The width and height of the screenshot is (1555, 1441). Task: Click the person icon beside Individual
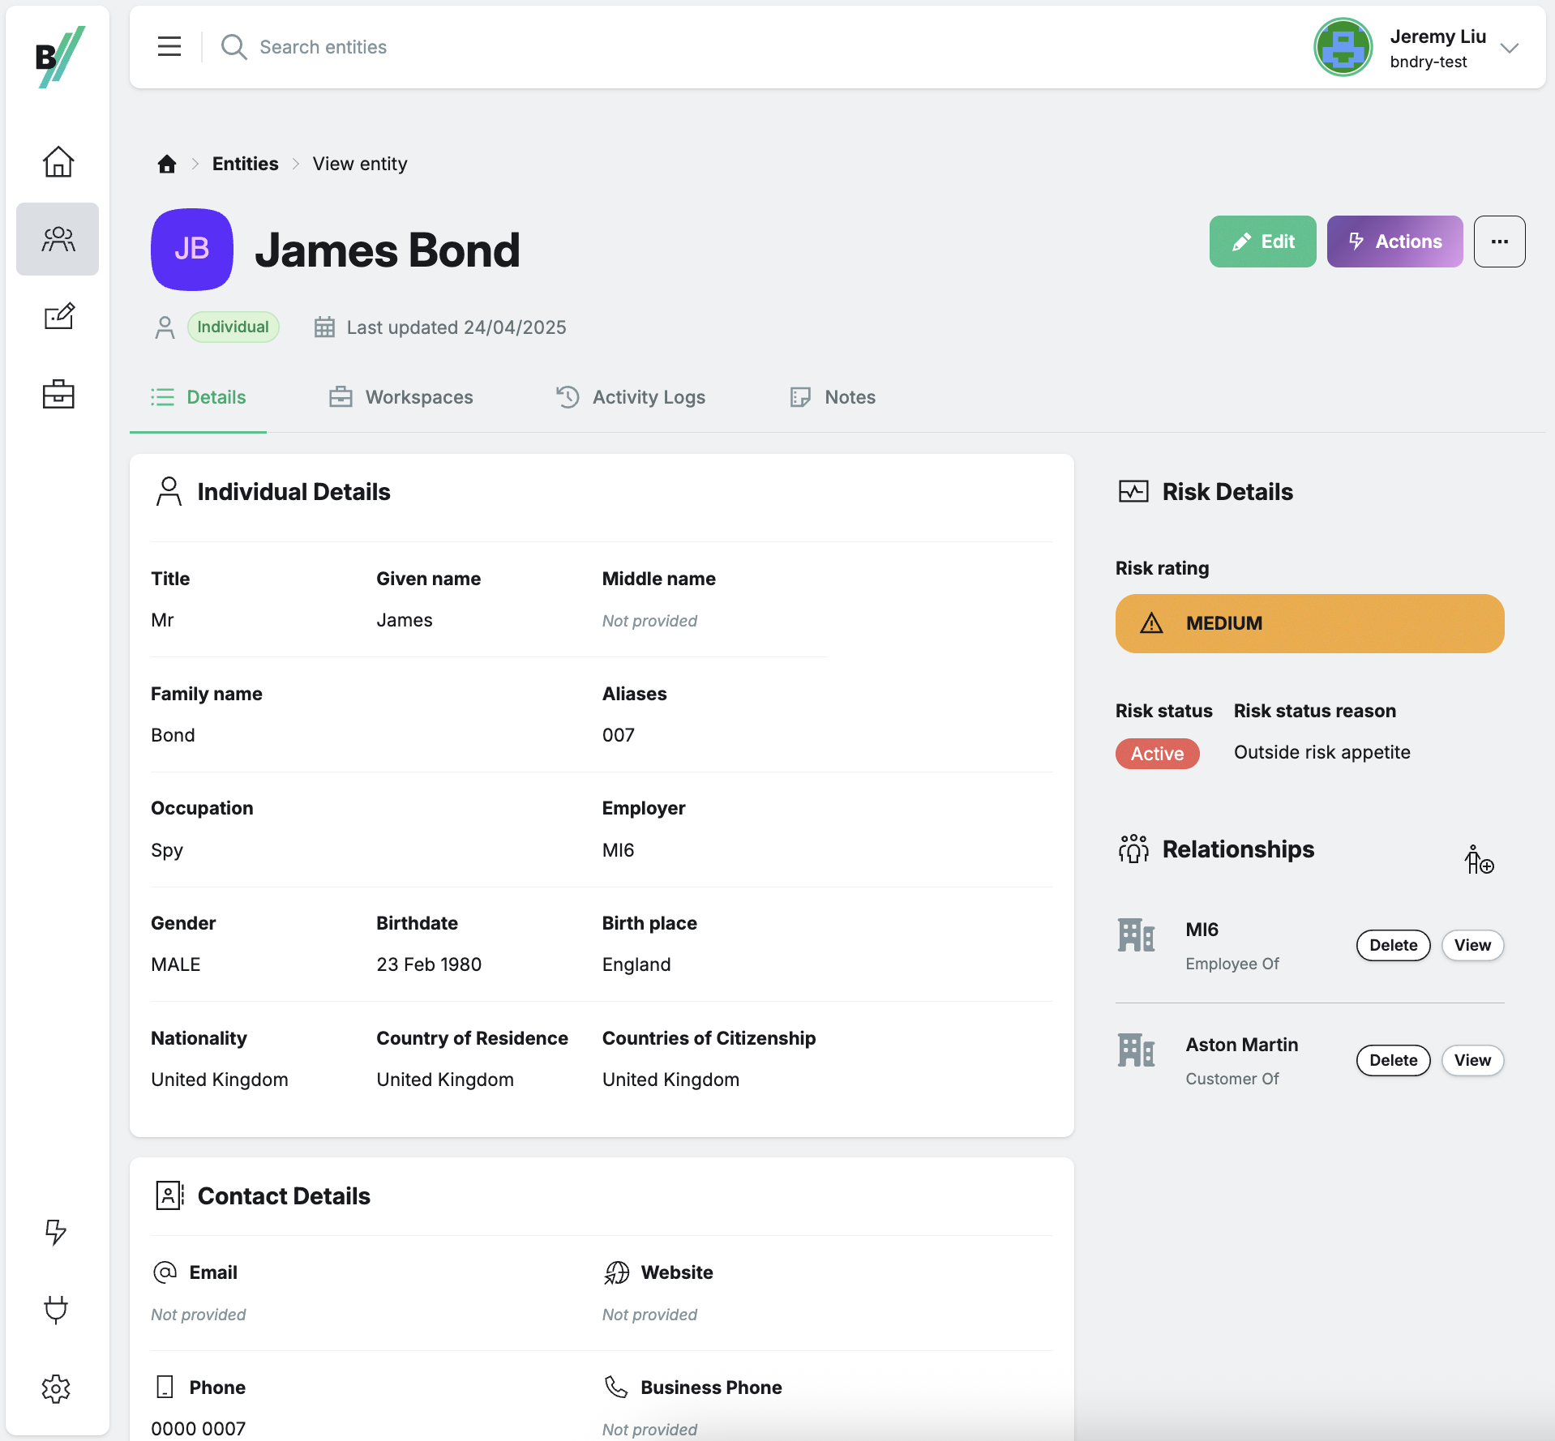165,327
